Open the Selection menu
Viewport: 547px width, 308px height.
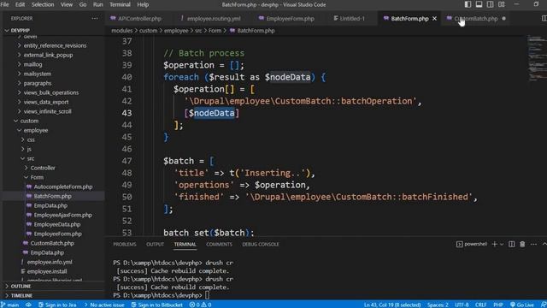(43, 4)
